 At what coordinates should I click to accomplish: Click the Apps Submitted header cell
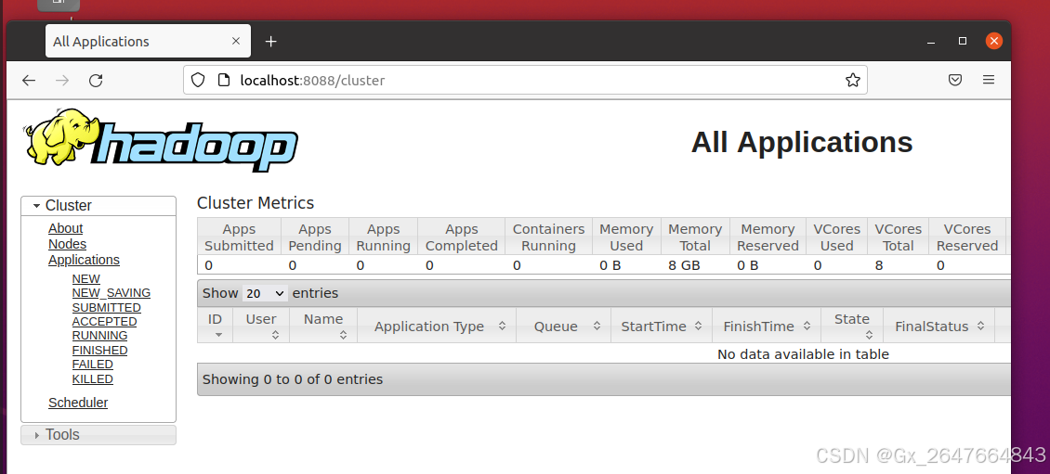239,237
